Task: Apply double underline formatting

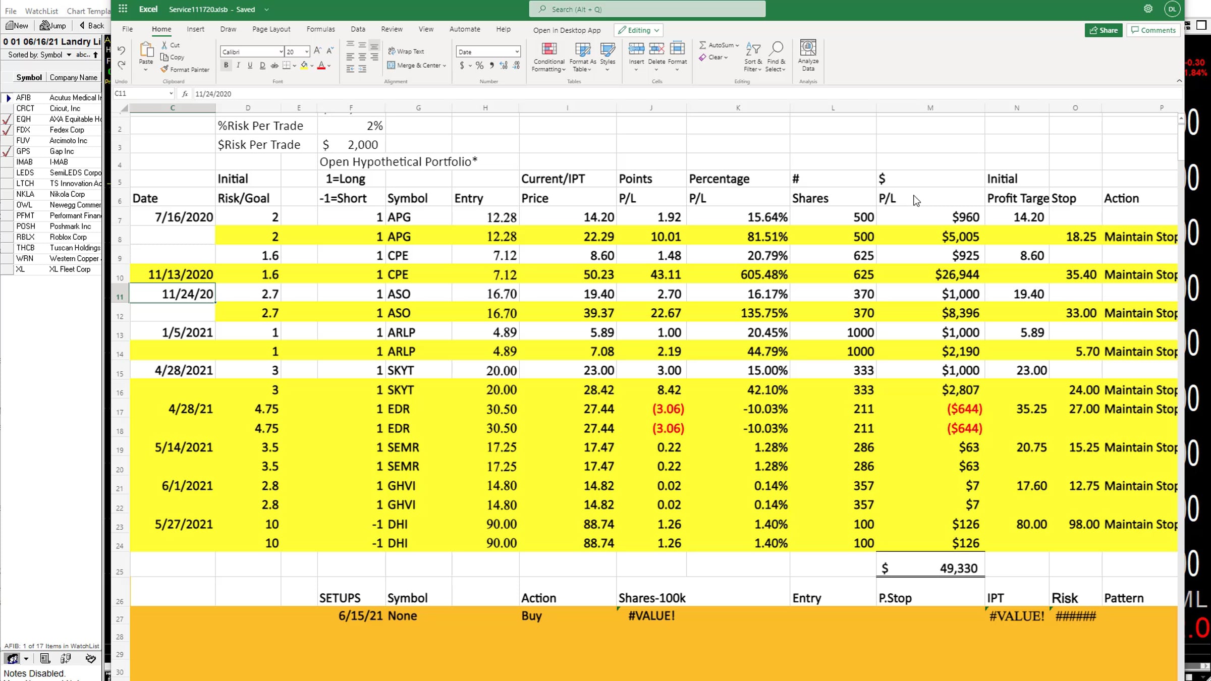Action: click(x=262, y=66)
